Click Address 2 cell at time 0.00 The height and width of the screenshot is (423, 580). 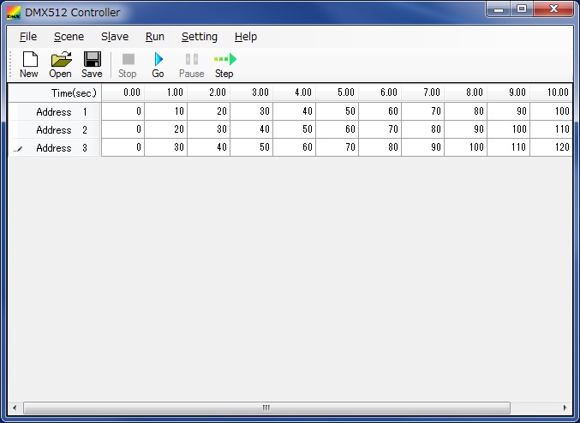(x=123, y=129)
